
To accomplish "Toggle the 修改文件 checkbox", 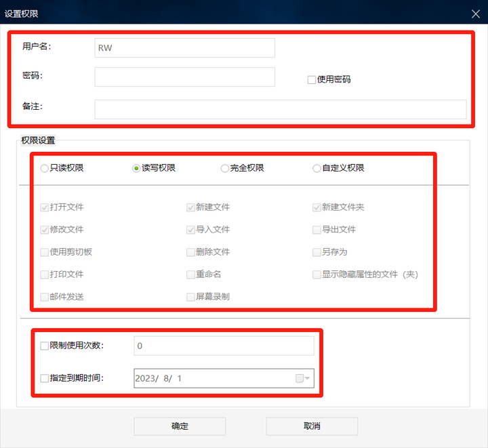I will point(45,230).
